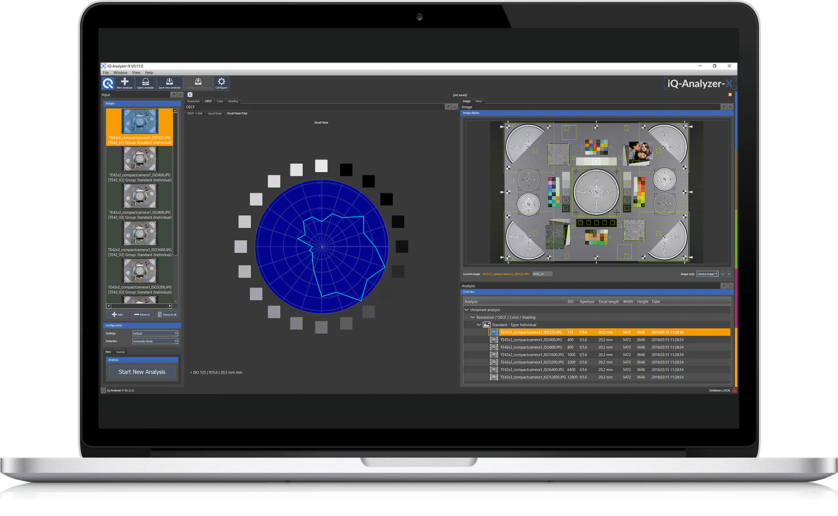The width and height of the screenshot is (838, 516).
Task: Open the Help menu
Action: [x=149, y=73]
